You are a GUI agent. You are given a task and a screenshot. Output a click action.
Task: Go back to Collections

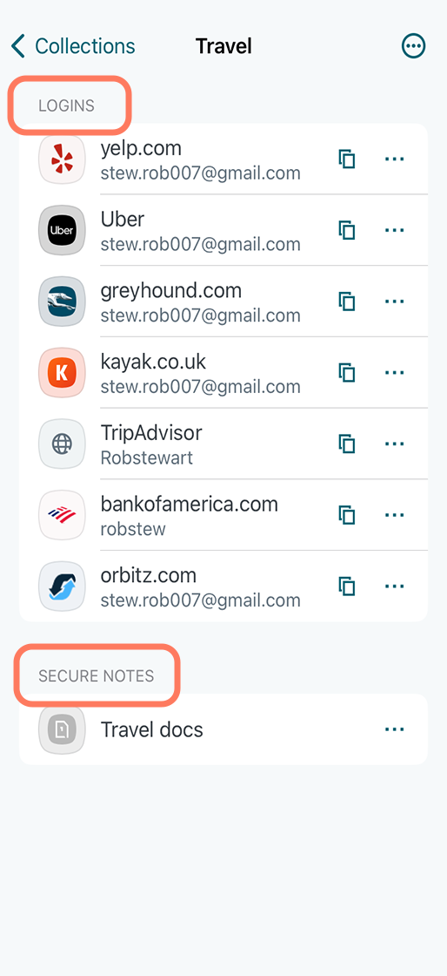(x=73, y=46)
